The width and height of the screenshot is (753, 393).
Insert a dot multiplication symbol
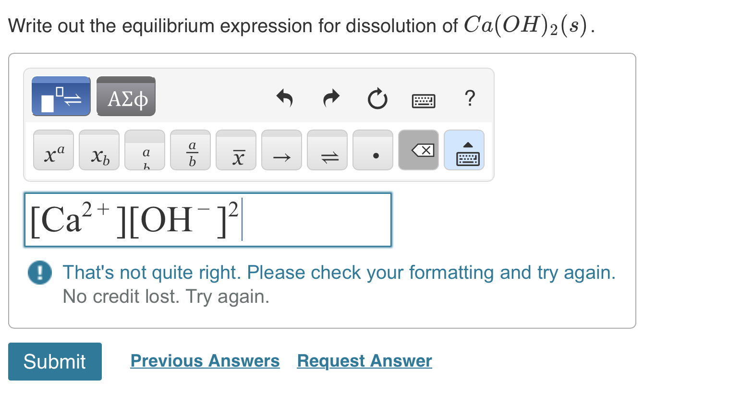click(x=372, y=150)
